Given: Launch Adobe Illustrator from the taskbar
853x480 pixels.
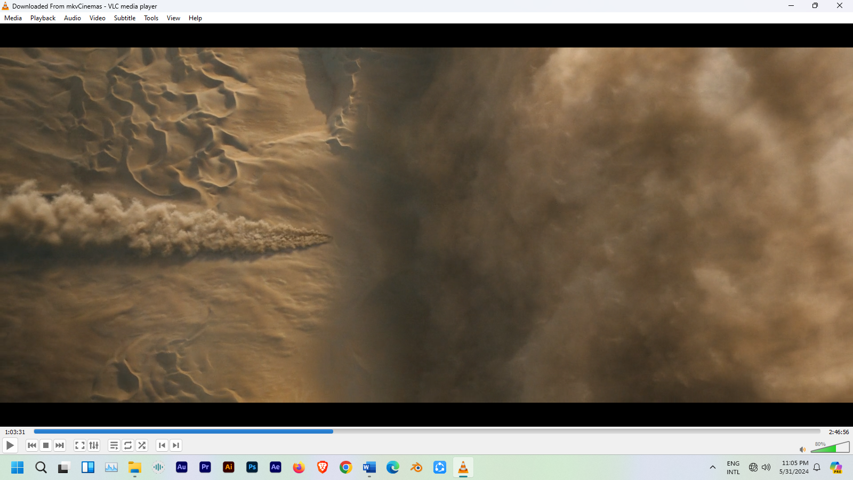Looking at the screenshot, I should [229, 467].
